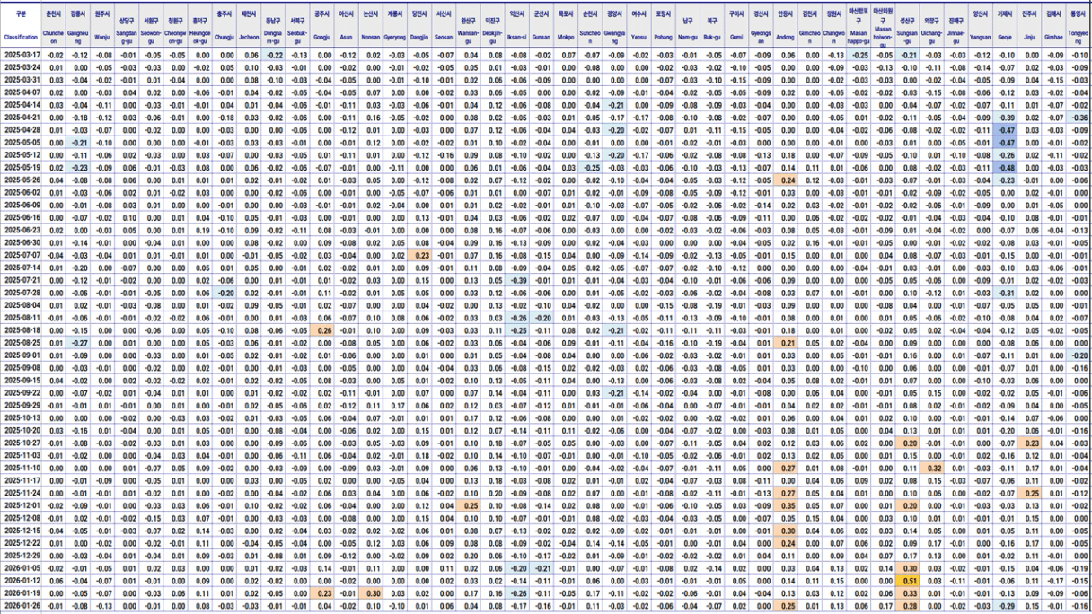This screenshot has width=1092, height=614.
Task: Select the 0.25 Wansan-gu value on 2025-12-01
Action: (x=469, y=505)
